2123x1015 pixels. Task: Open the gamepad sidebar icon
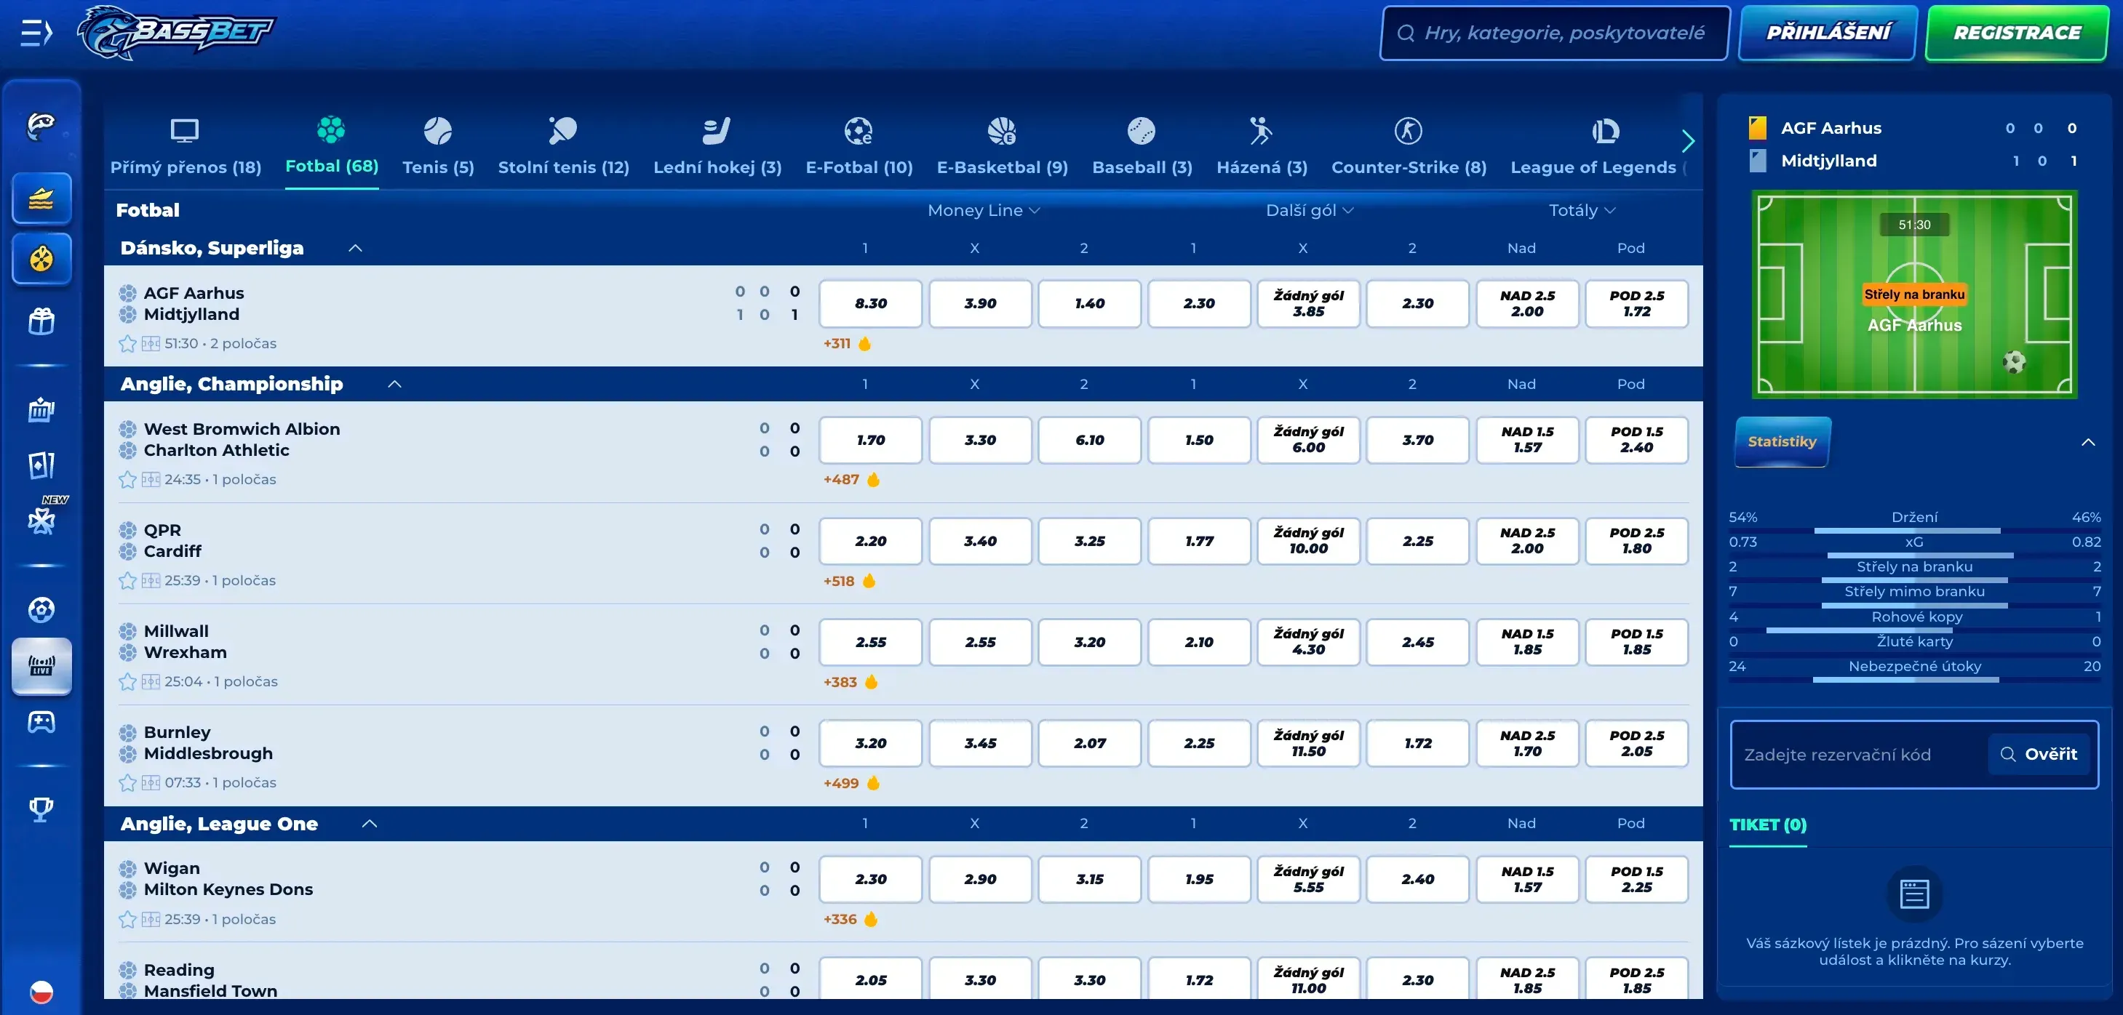coord(41,723)
